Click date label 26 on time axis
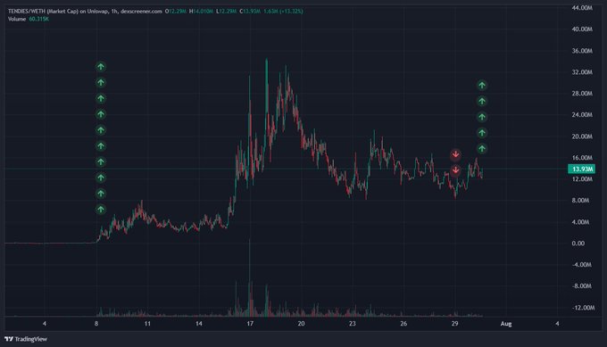Viewport: 607px width, 347px height. click(403, 324)
